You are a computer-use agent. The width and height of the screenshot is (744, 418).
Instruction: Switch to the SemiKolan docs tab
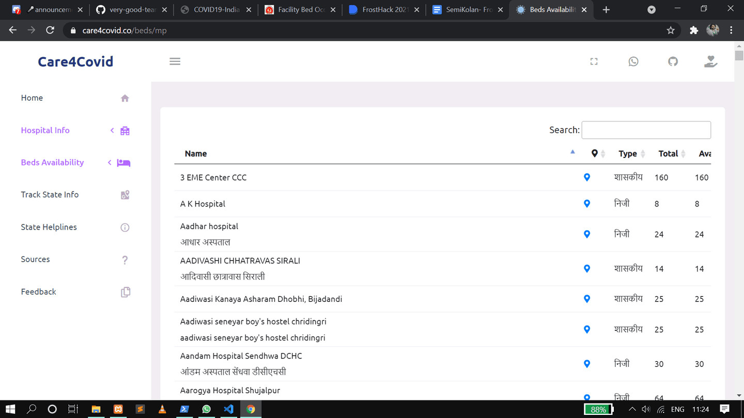(x=468, y=10)
